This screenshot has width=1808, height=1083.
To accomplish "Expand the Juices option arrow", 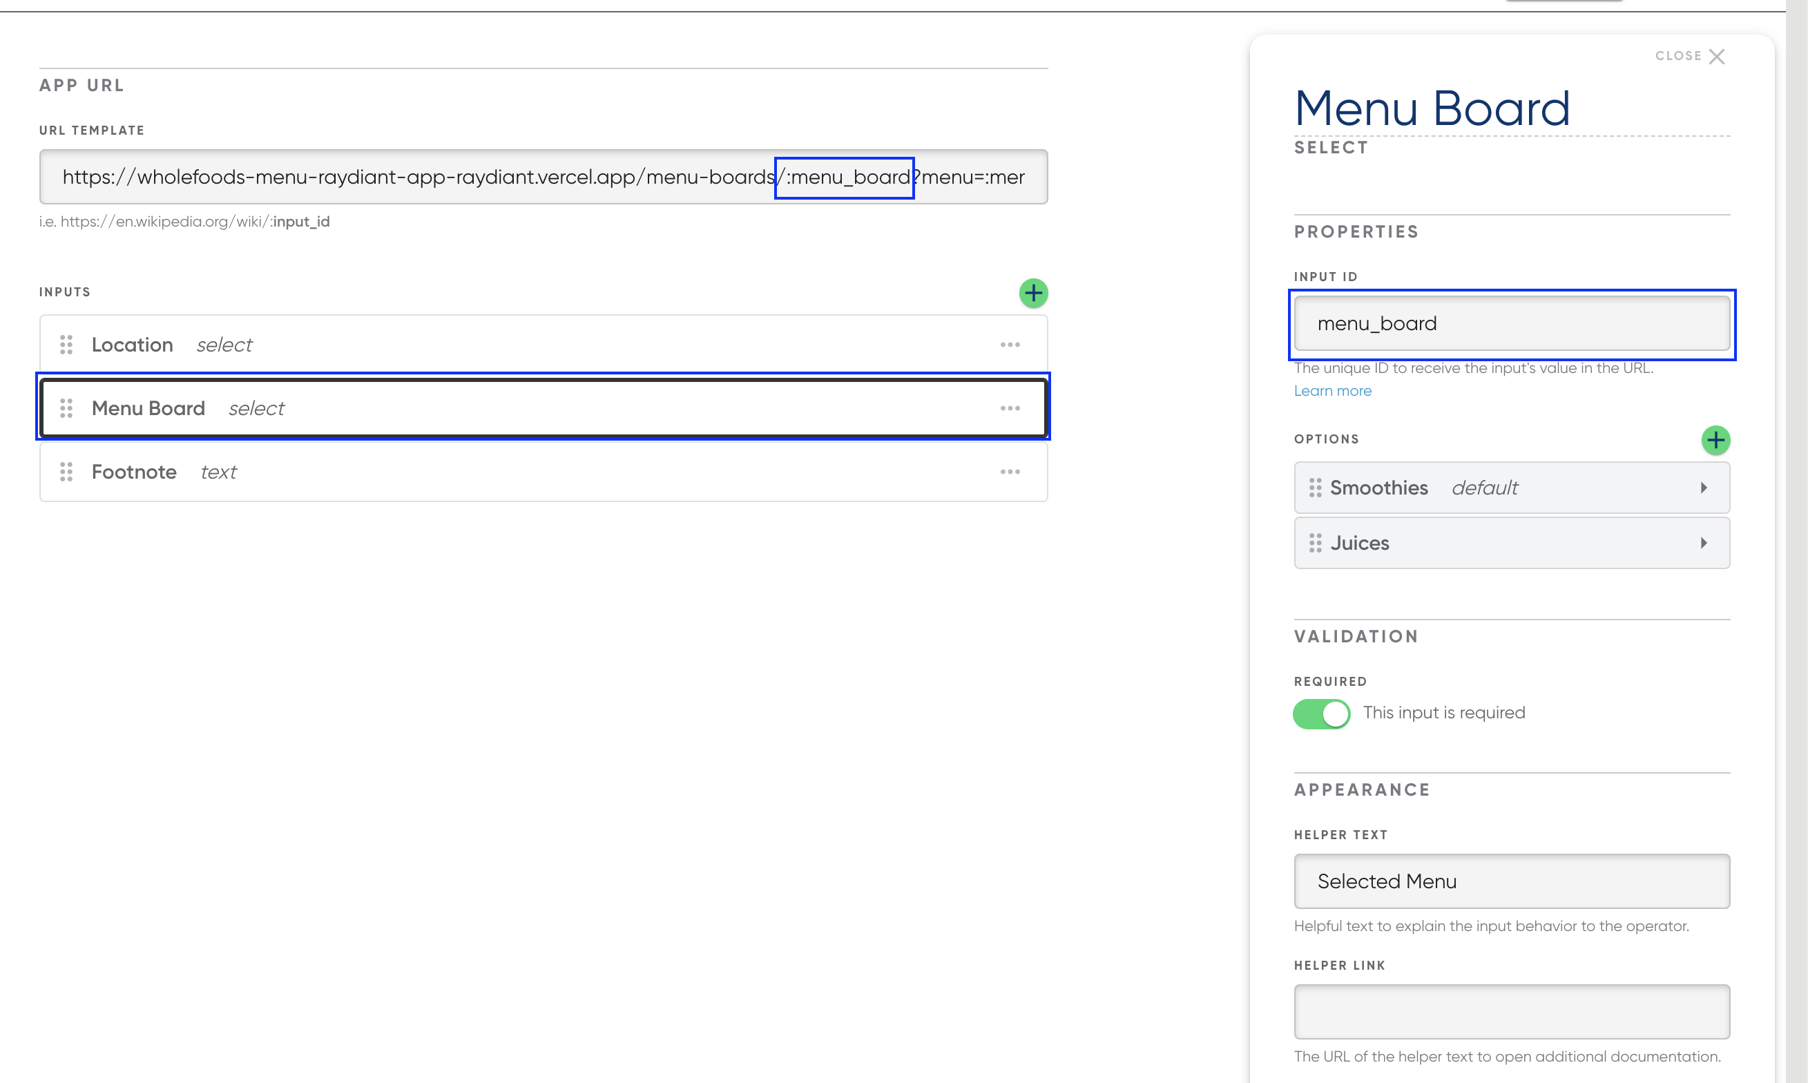I will pos(1704,543).
